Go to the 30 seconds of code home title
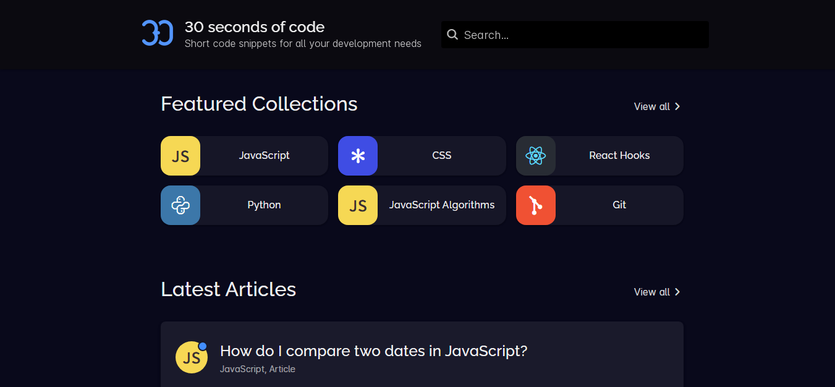This screenshot has height=387, width=835. click(255, 27)
